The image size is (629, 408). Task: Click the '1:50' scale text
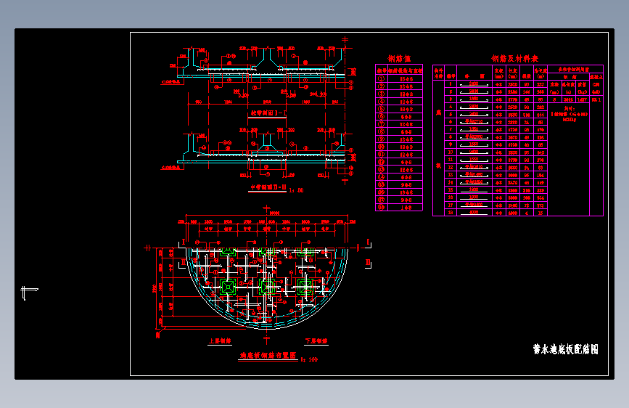pyautogui.click(x=297, y=190)
